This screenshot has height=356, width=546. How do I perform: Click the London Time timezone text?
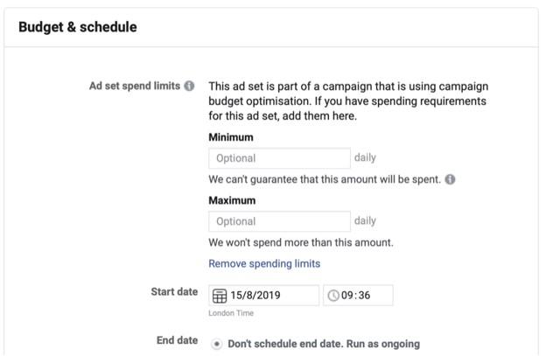233,313
